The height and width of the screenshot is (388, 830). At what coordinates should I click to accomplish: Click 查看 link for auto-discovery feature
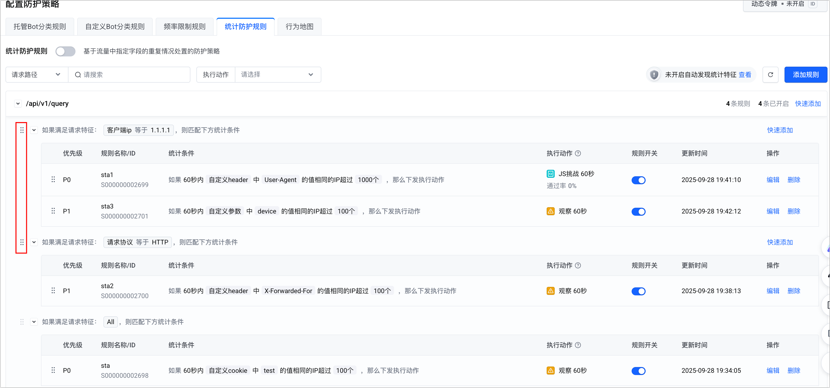[745, 75]
